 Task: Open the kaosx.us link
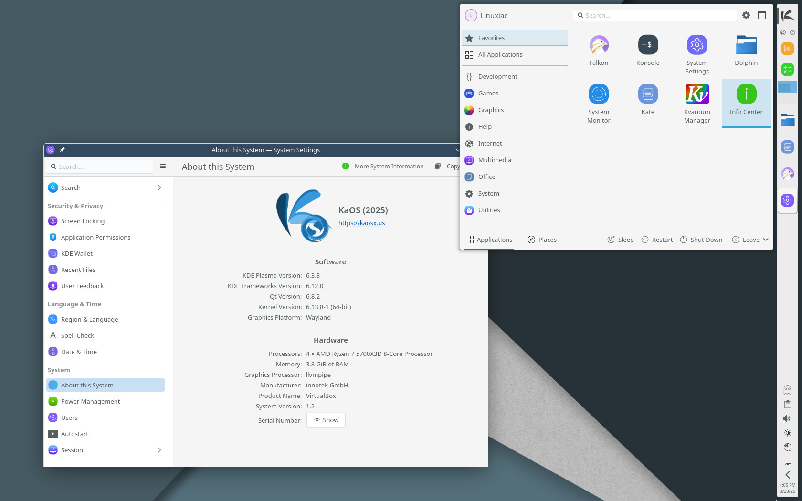[361, 223]
